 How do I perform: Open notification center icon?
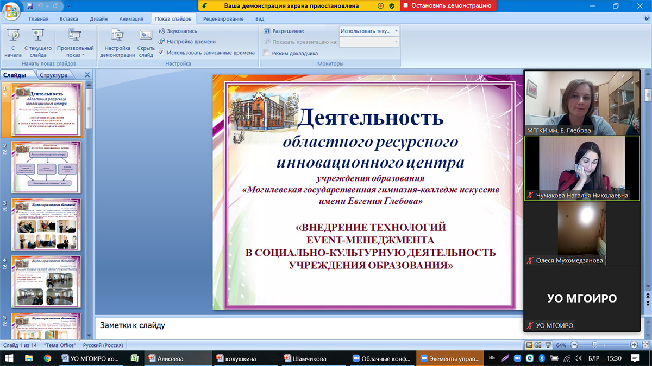(x=634, y=358)
